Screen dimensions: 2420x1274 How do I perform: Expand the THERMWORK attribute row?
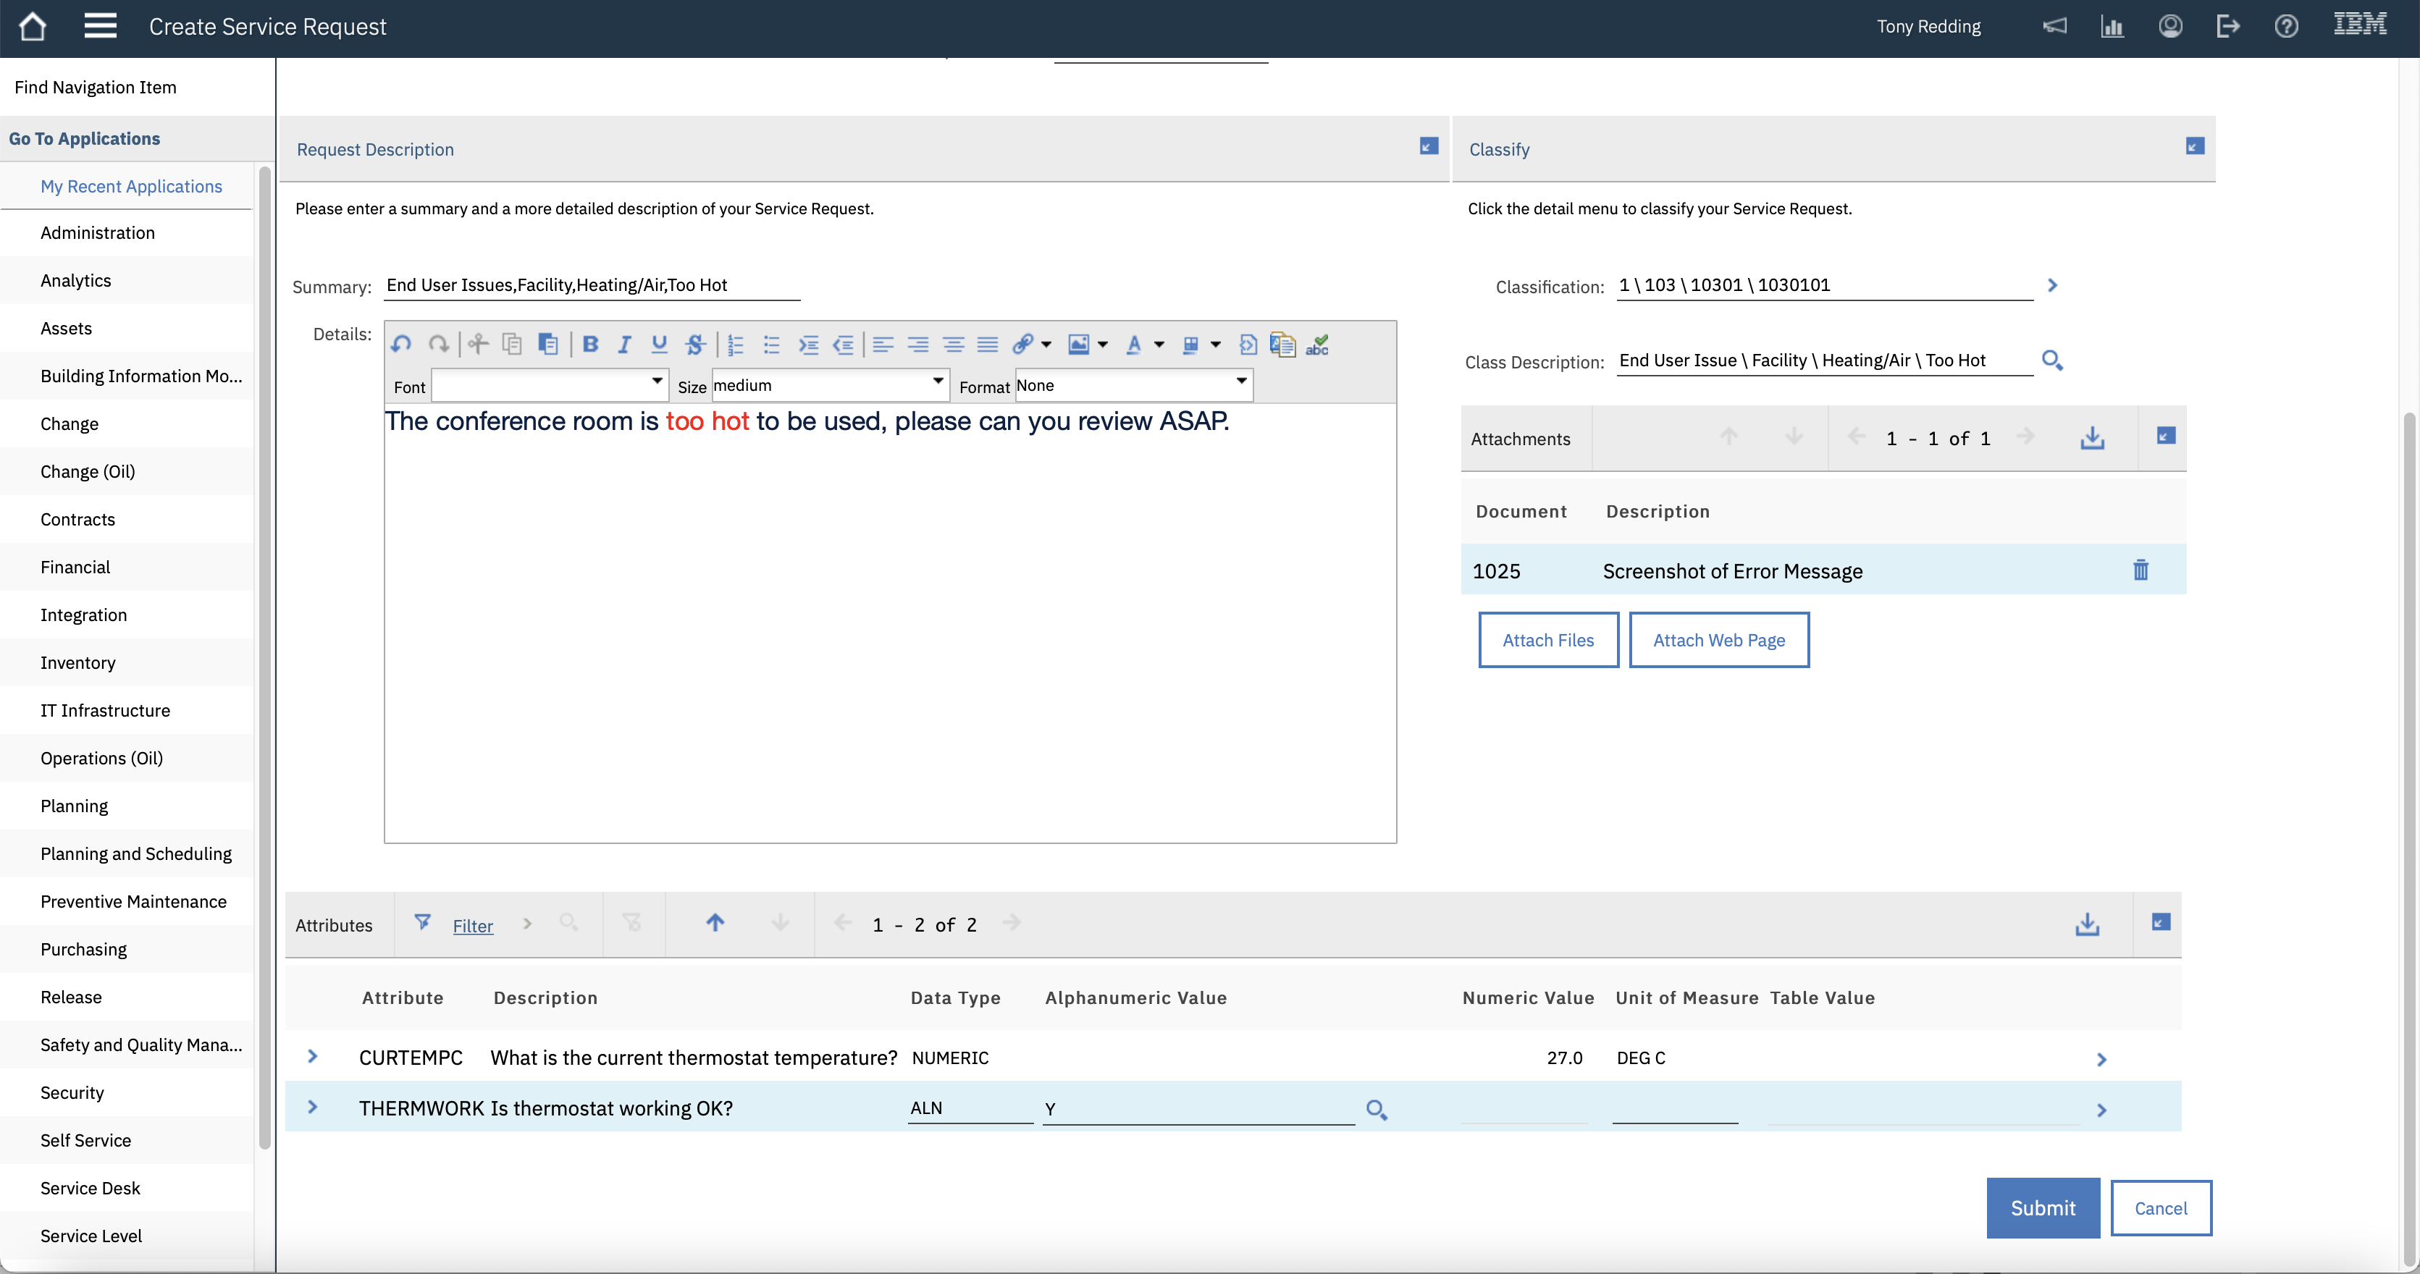(x=313, y=1108)
